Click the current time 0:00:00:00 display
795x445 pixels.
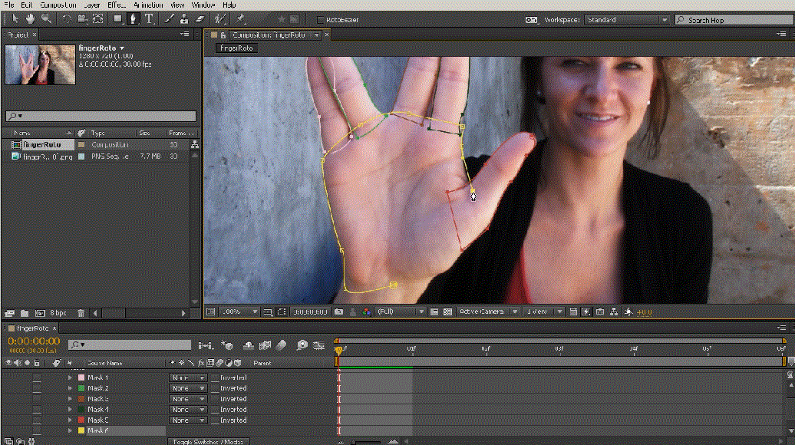(34, 341)
